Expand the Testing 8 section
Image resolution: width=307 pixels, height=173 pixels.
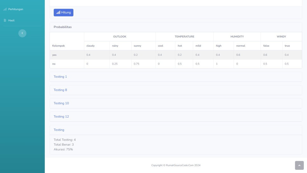(x=60, y=90)
